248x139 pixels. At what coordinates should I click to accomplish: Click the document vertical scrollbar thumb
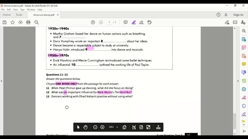(235, 121)
